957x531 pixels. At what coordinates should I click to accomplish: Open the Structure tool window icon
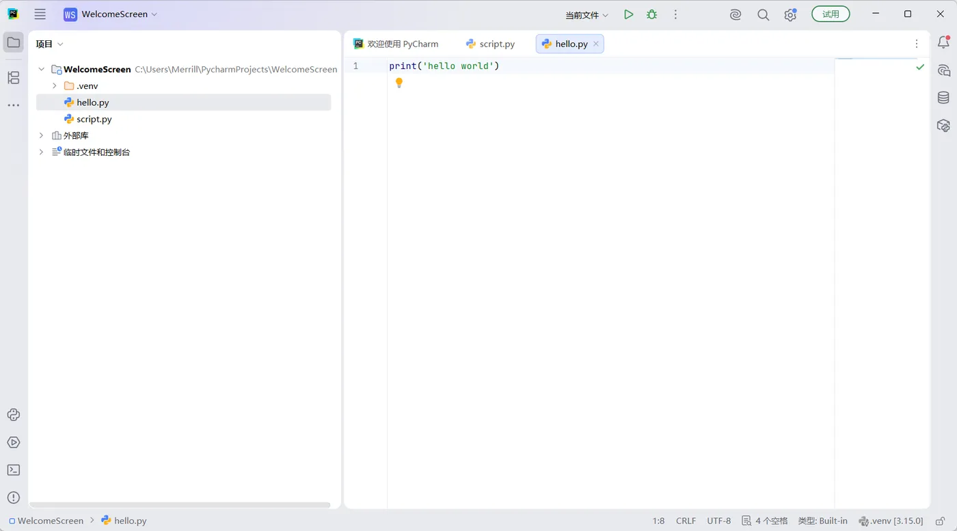click(14, 77)
